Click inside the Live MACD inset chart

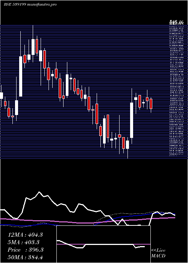pyautogui.click(x=103, y=244)
